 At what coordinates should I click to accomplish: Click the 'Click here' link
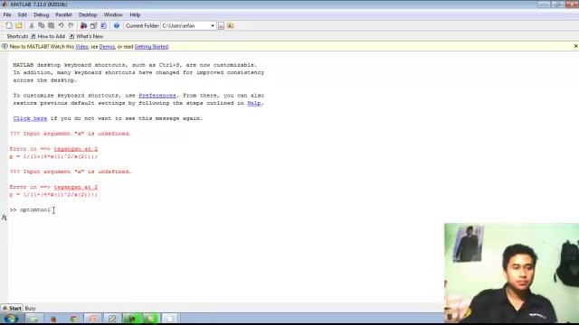[x=30, y=118]
